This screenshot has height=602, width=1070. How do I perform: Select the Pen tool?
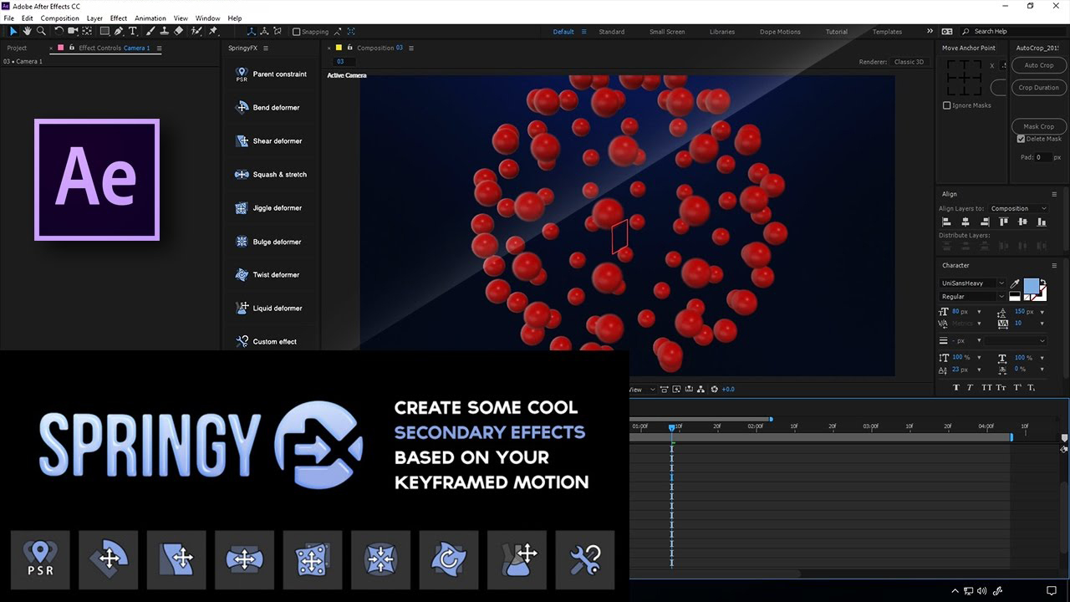(119, 31)
